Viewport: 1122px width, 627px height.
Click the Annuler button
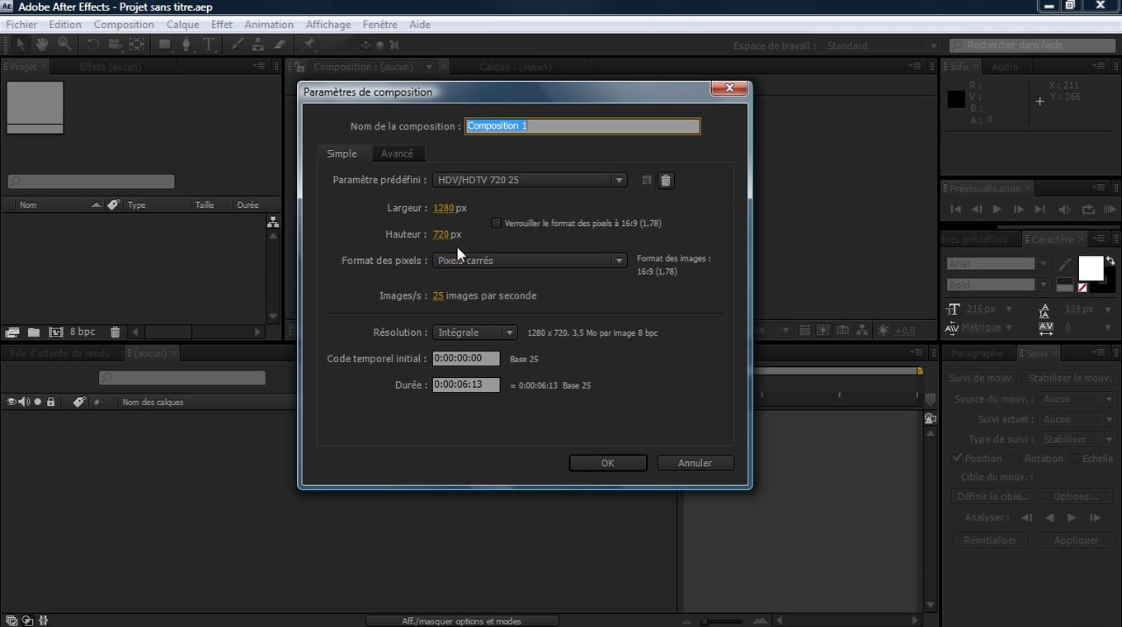[695, 463]
